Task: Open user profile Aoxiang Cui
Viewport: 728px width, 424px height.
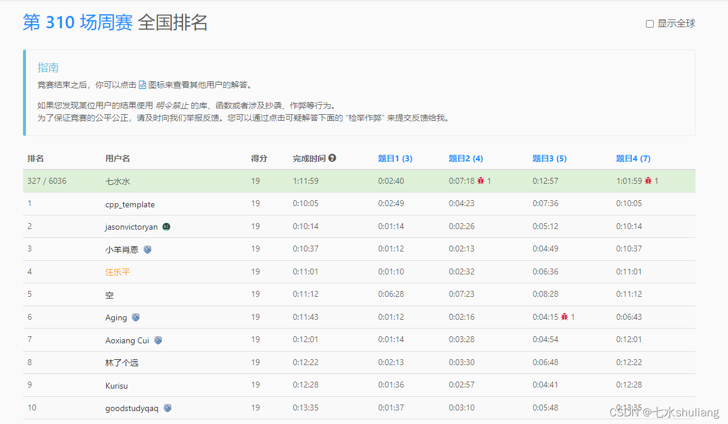Action: (127, 340)
